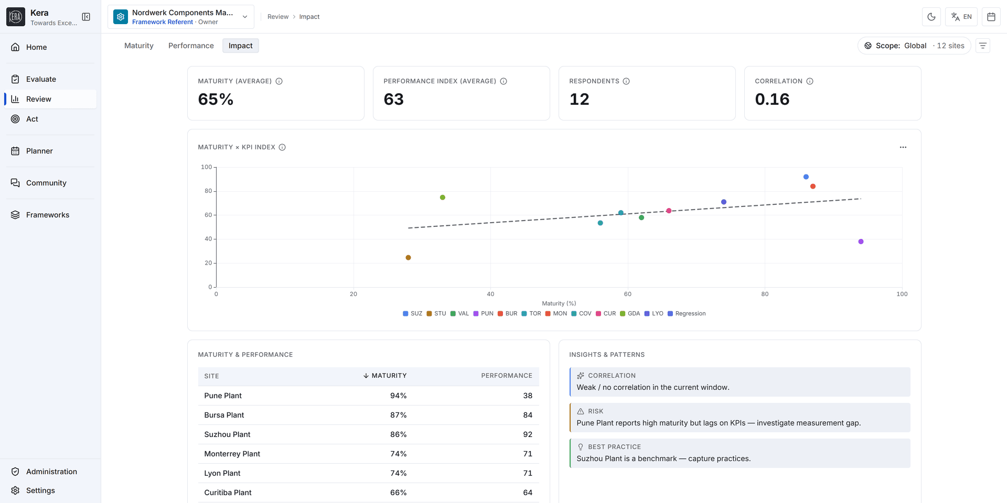The height and width of the screenshot is (503, 1007).
Task: Open the filter options icon
Action: pos(983,46)
